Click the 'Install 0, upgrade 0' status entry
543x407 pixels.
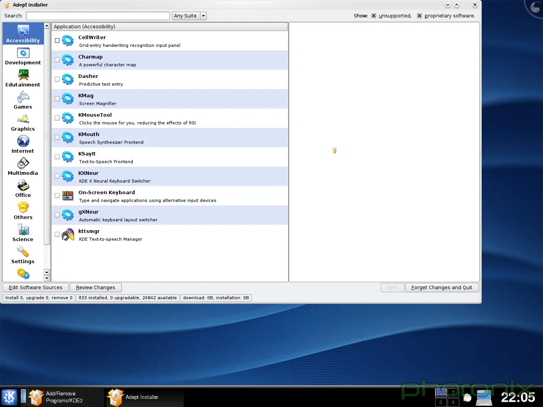[x=39, y=298]
